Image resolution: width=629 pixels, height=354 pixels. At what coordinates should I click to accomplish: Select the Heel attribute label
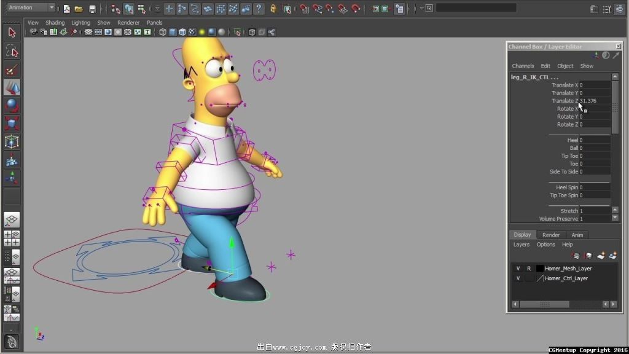pyautogui.click(x=573, y=141)
